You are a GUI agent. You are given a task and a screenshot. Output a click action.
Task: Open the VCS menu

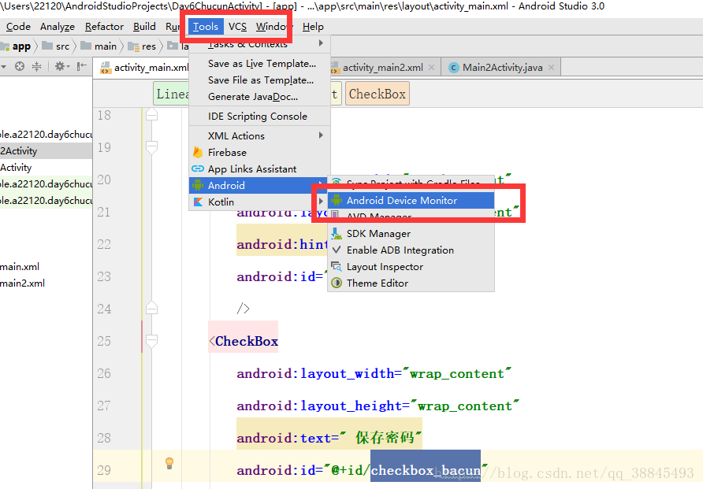[x=237, y=27]
